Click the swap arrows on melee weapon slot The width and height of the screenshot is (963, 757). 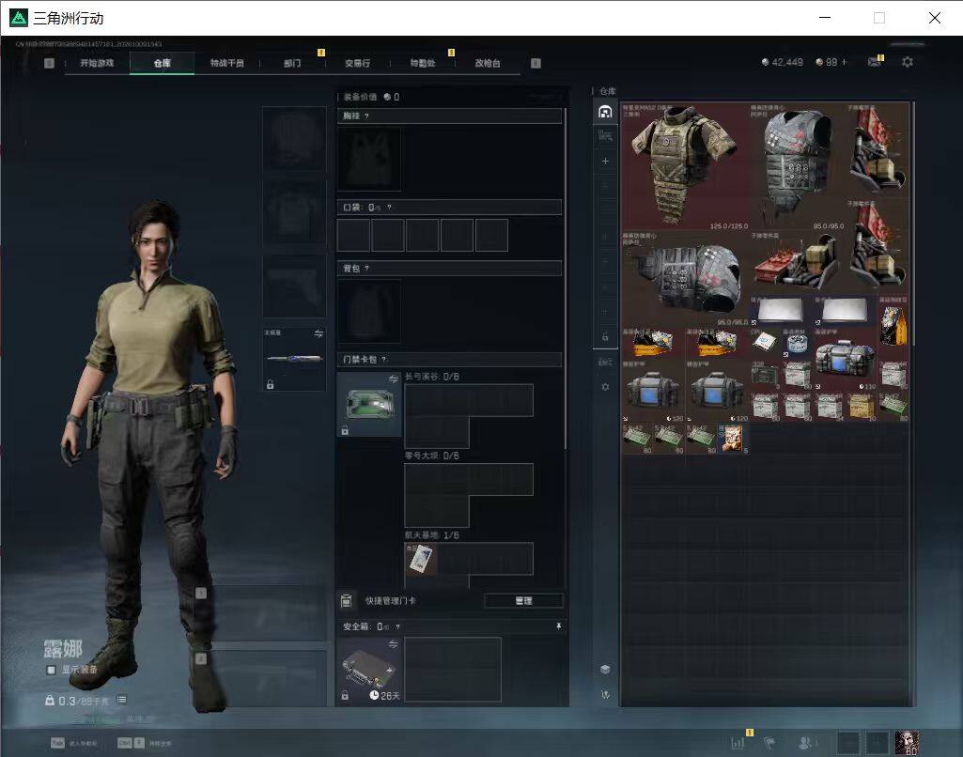[x=318, y=333]
